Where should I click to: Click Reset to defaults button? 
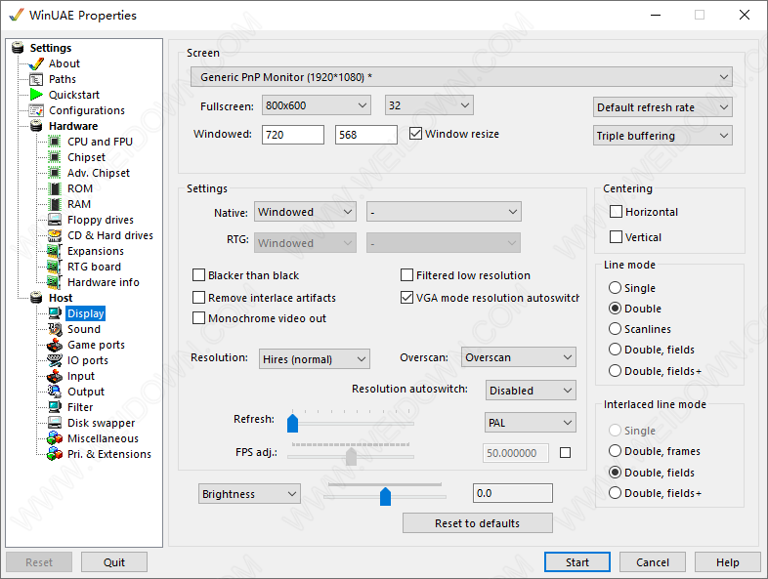[x=478, y=523]
